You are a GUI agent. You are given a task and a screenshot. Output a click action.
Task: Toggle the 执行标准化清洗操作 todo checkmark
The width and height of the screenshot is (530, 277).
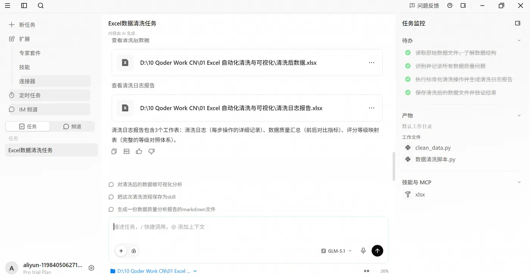click(x=408, y=79)
